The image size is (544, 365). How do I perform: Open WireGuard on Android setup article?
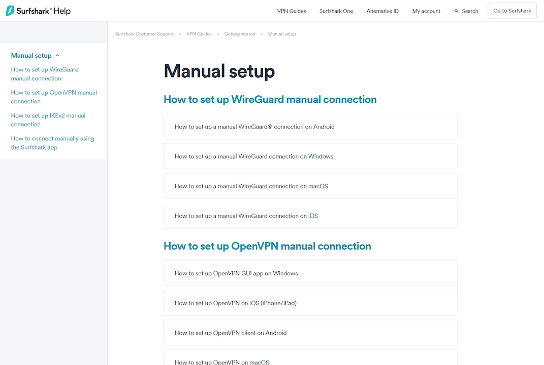[254, 127]
